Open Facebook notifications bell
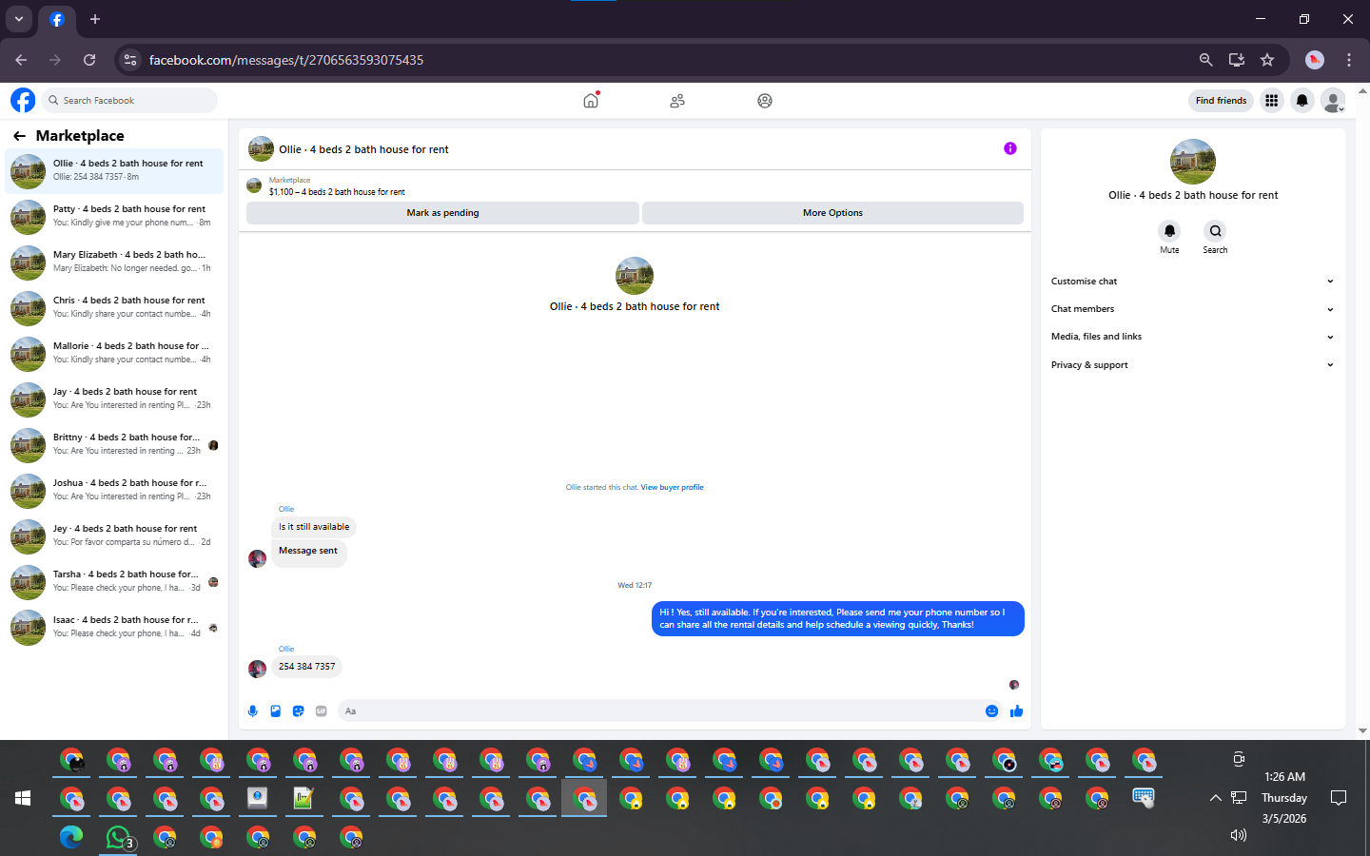The width and height of the screenshot is (1370, 856). (x=1302, y=100)
